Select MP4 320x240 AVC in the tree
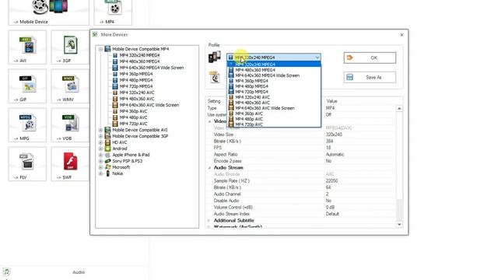Screen dimensions: 498x280 tap(137, 93)
